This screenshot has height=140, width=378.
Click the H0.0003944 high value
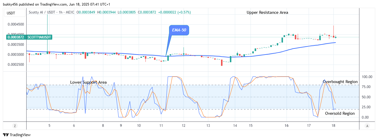coord(107,12)
